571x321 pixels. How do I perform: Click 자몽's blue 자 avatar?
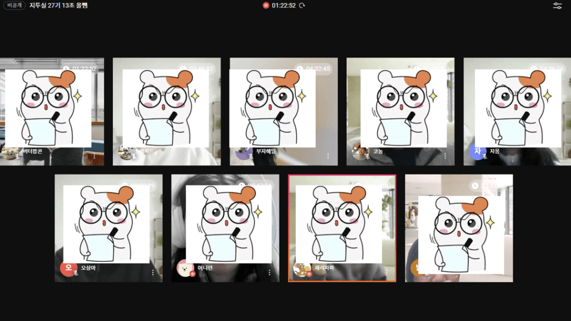477,152
